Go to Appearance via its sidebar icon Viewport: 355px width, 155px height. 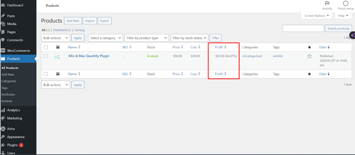coord(16,137)
